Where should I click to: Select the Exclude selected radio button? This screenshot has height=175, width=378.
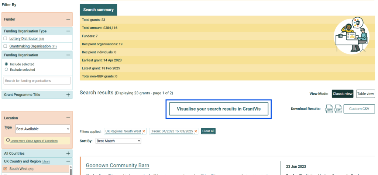6,69
